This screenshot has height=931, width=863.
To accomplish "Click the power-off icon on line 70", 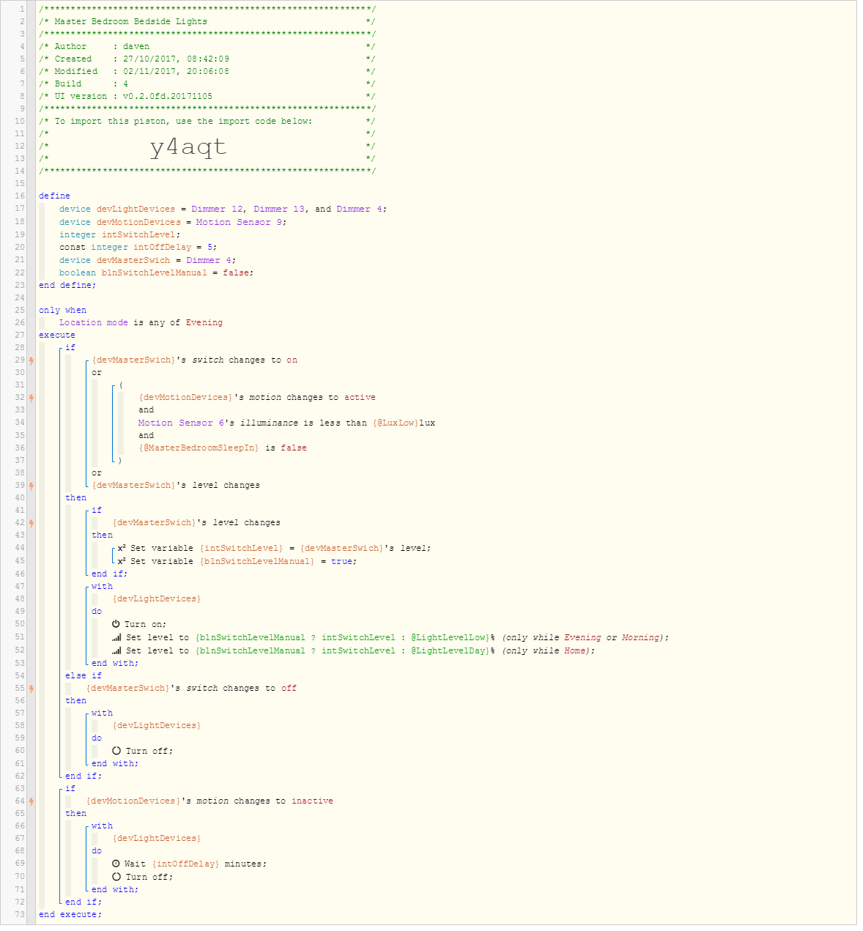I will [x=116, y=877].
